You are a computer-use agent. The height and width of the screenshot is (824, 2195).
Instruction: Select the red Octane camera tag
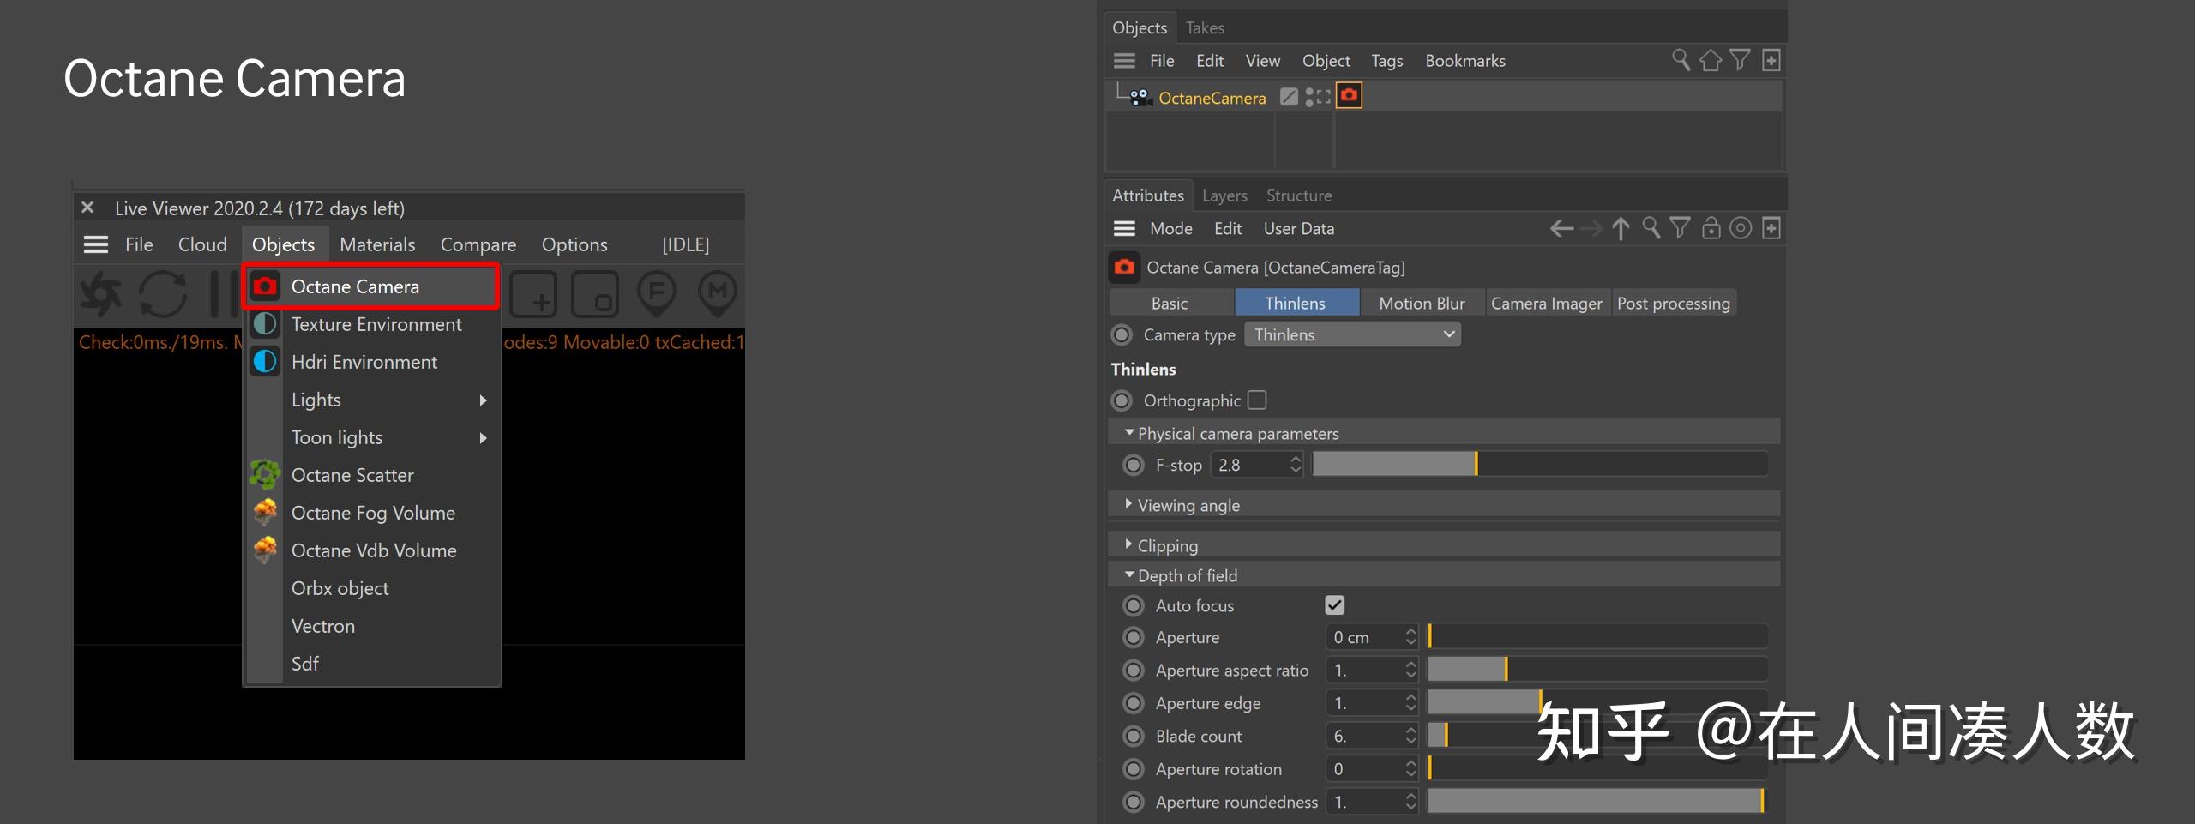[x=1349, y=95]
